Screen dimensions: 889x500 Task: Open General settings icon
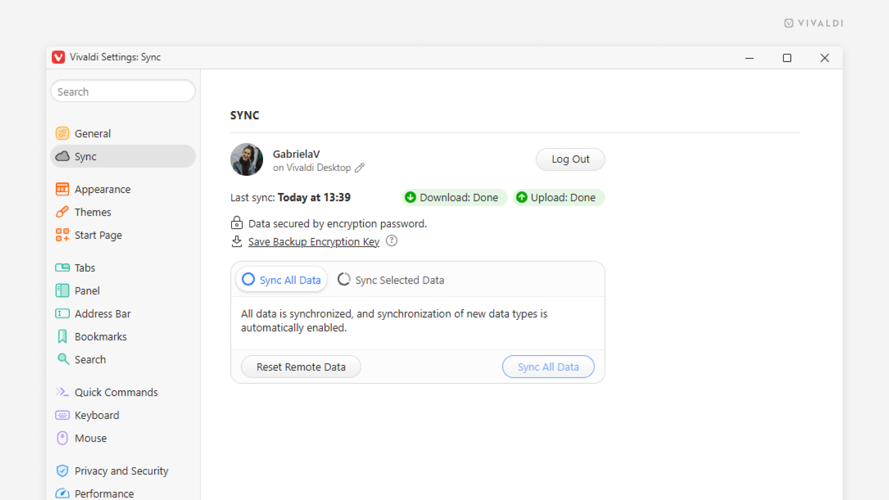point(62,133)
